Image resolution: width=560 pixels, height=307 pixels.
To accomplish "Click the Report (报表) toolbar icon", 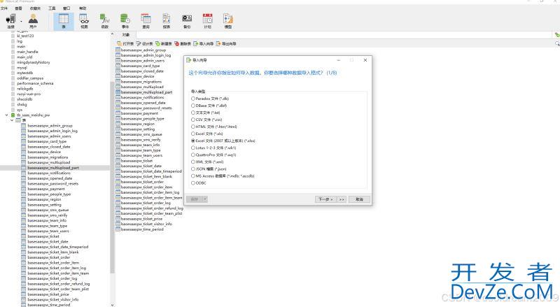I will point(167,20).
